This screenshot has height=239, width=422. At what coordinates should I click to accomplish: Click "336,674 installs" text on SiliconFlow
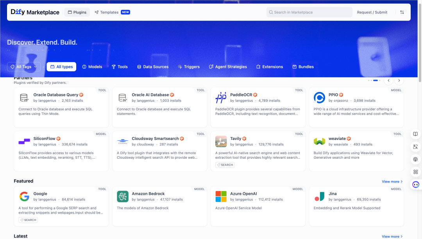coord(75,145)
